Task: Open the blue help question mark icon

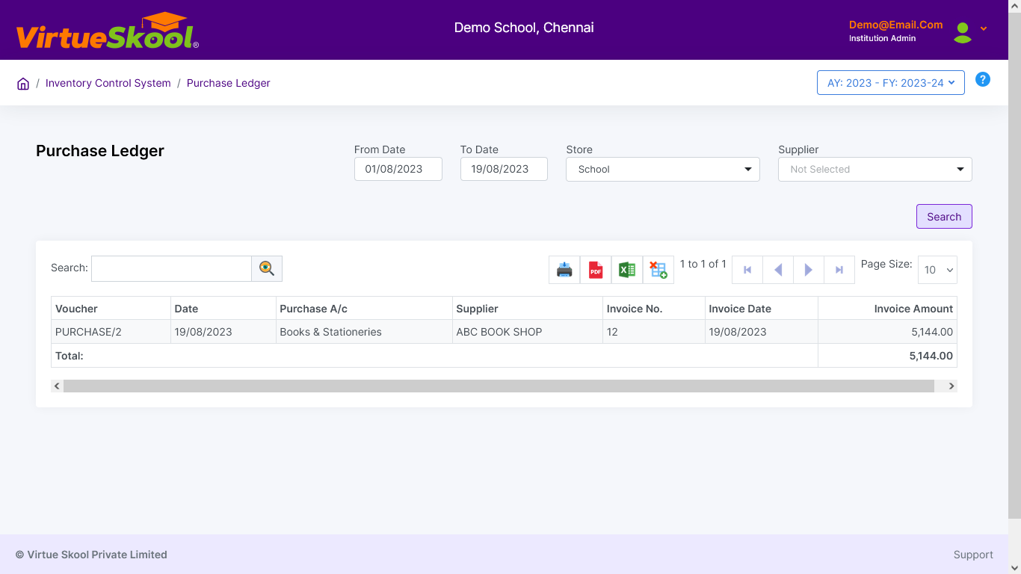Action: (x=983, y=79)
